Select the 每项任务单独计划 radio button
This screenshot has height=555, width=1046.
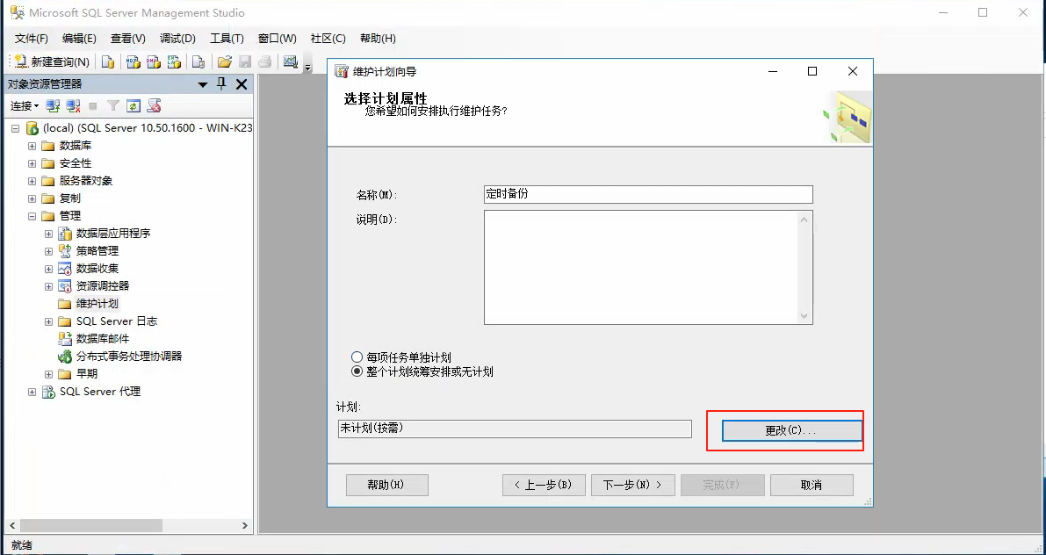point(357,357)
